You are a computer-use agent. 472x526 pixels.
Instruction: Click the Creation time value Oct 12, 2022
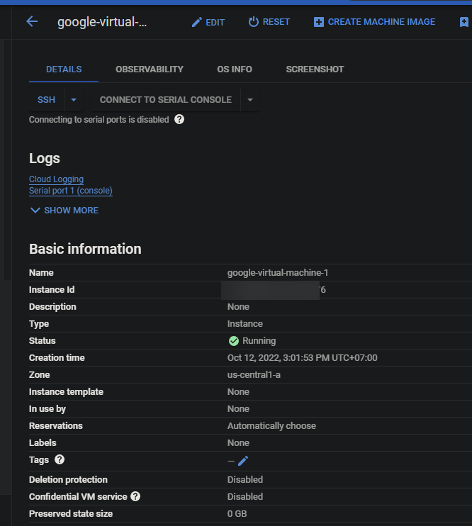302,357
